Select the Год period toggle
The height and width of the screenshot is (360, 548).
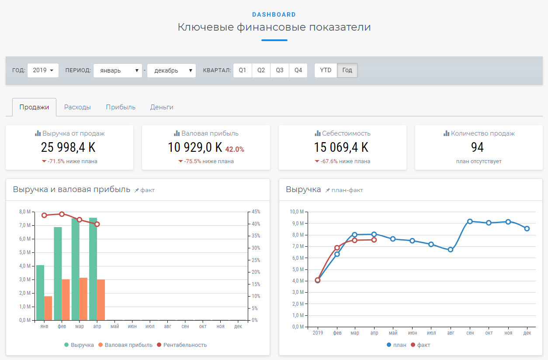[347, 70]
